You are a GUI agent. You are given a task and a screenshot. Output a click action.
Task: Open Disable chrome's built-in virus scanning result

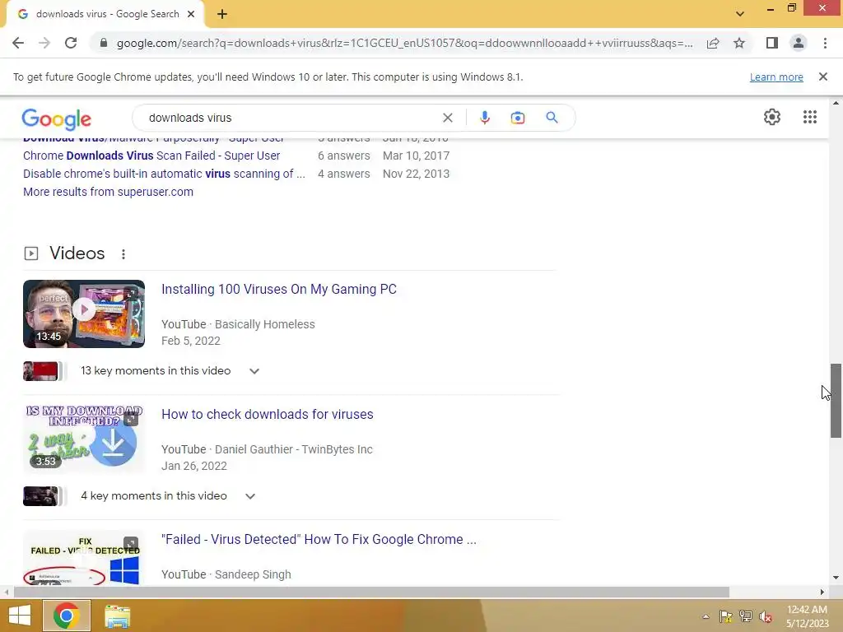coord(164,174)
